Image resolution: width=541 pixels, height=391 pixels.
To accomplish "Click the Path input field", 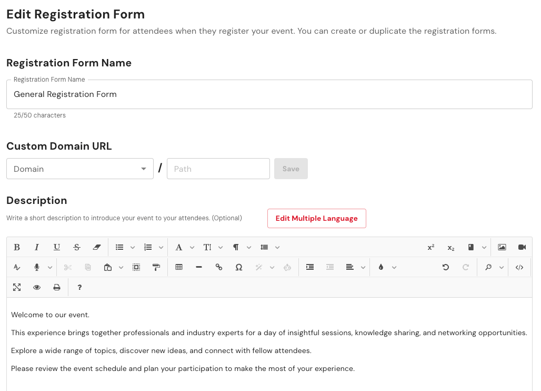I will 218,169.
